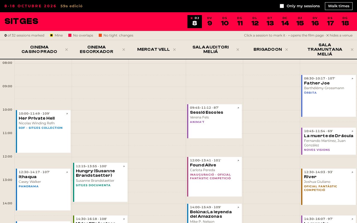Open film page arrow for Her Private Hell

coord(67,114)
